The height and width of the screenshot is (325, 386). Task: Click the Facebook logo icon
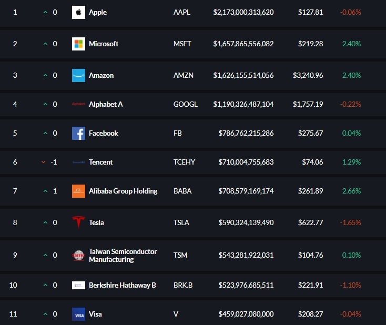point(78,133)
